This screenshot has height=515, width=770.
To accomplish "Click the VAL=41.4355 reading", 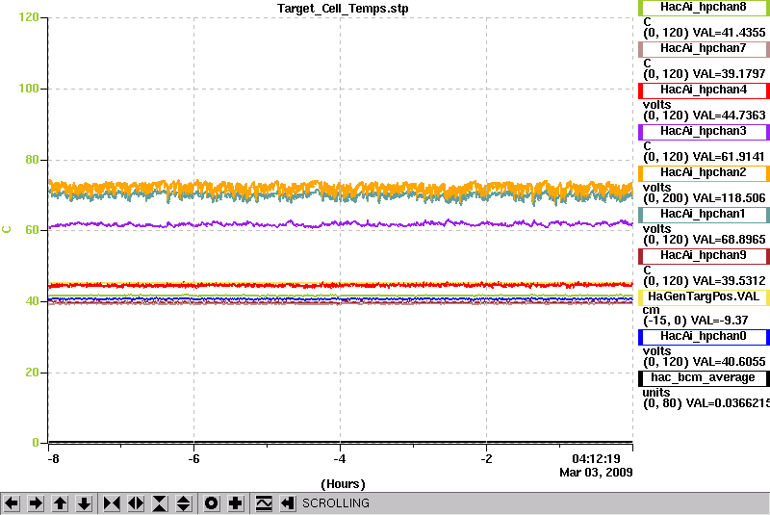I will coord(729,33).
